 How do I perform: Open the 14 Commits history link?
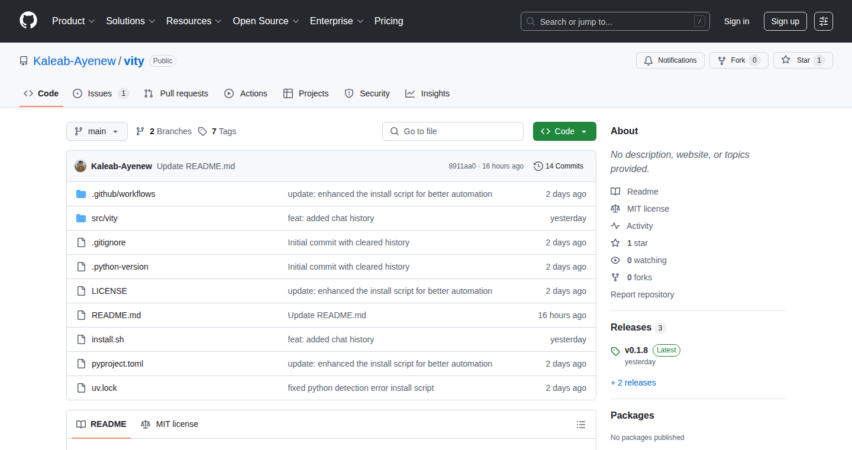(x=559, y=166)
